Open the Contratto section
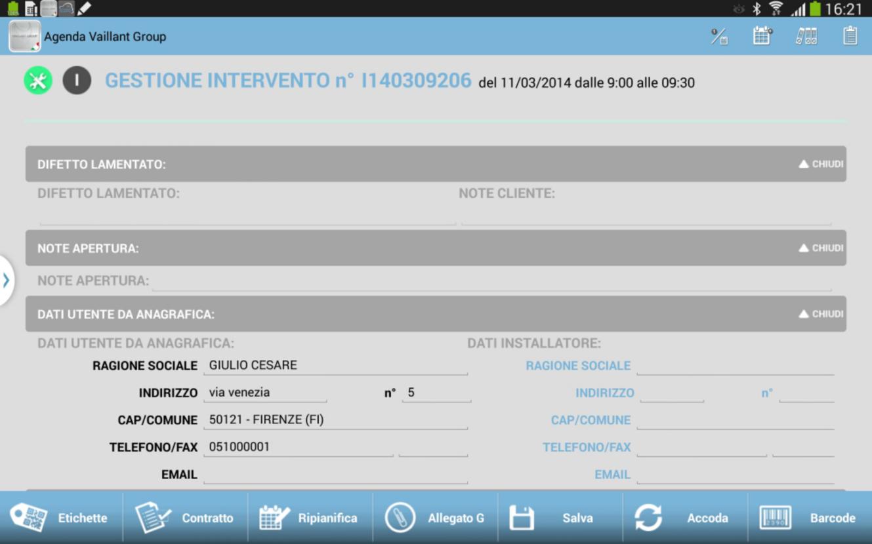 pos(185,518)
